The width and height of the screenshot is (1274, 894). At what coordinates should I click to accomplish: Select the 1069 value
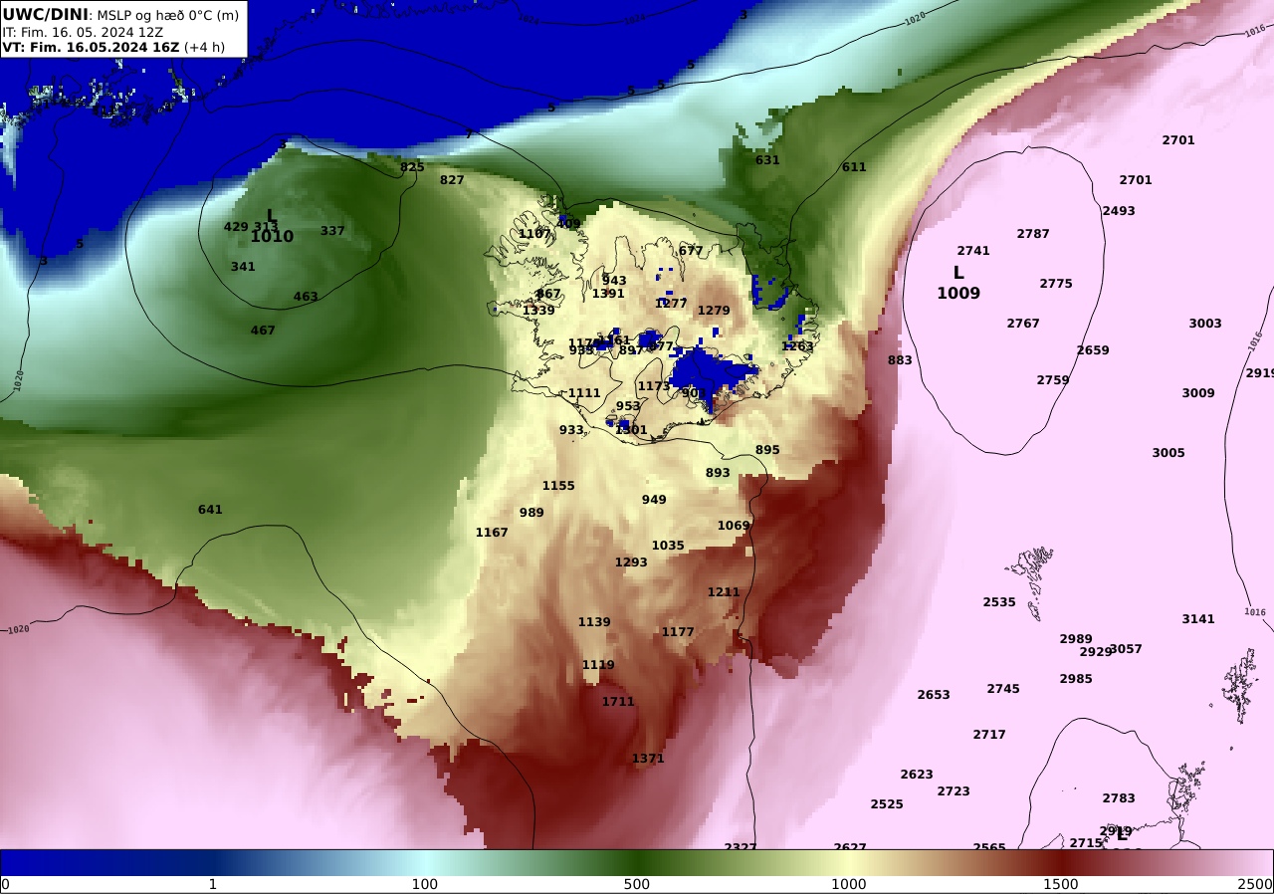(x=734, y=526)
